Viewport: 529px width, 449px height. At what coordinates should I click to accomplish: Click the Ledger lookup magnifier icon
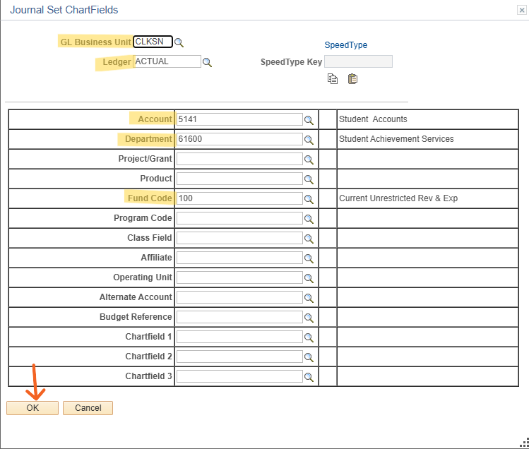click(208, 62)
